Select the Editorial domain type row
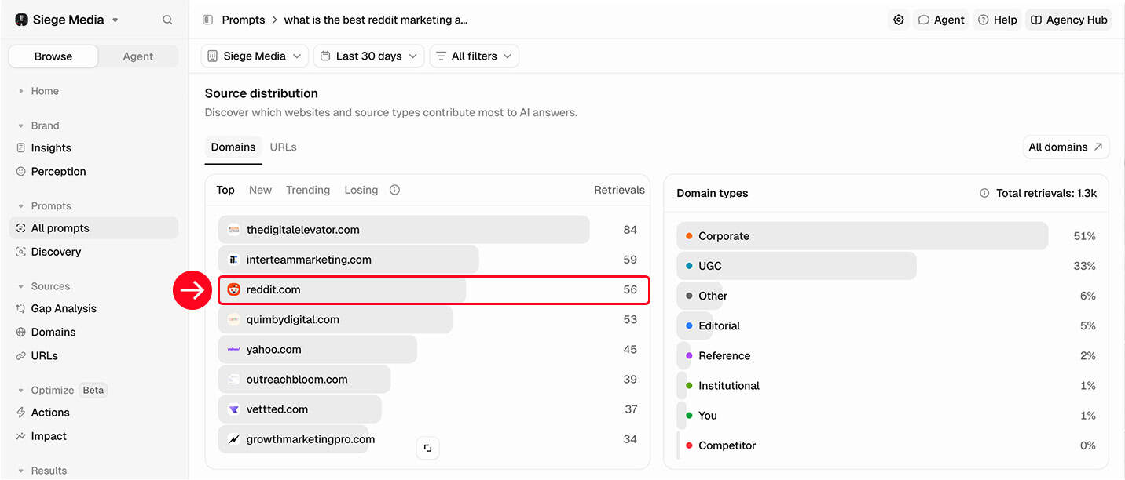 coord(886,325)
